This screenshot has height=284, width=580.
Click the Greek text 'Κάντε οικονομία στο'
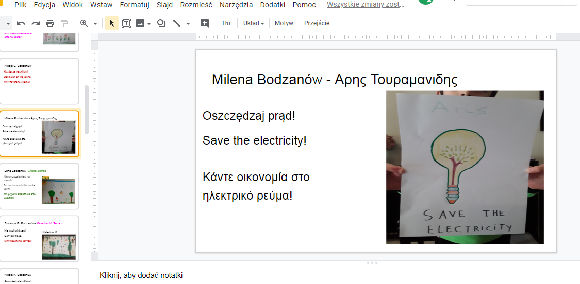pos(256,177)
